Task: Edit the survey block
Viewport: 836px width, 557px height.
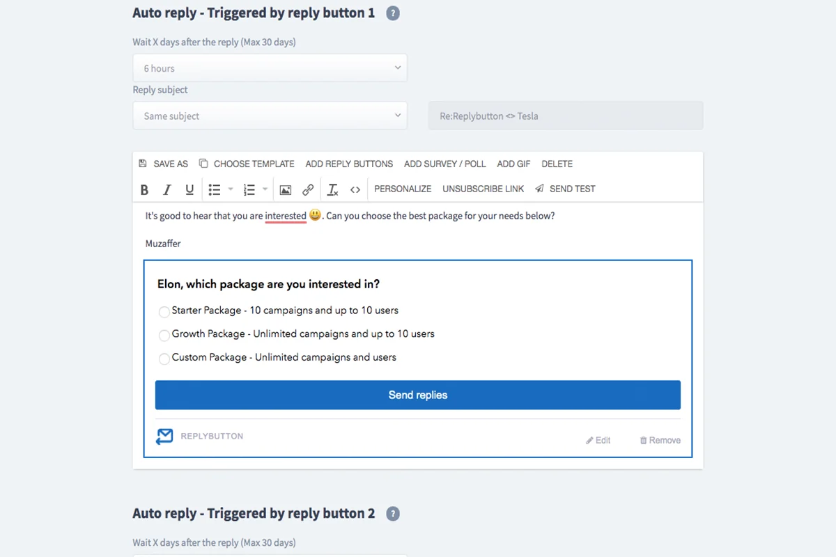Action: [x=598, y=440]
